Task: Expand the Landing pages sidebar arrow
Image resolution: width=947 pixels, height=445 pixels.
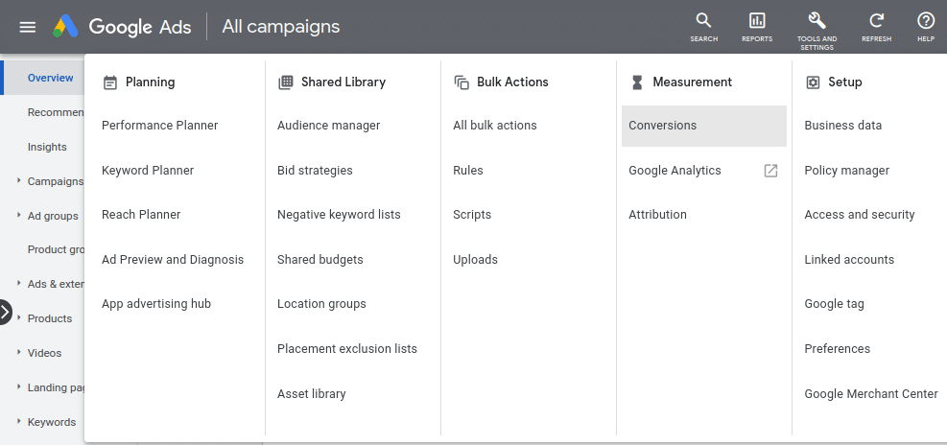Action: (x=19, y=386)
